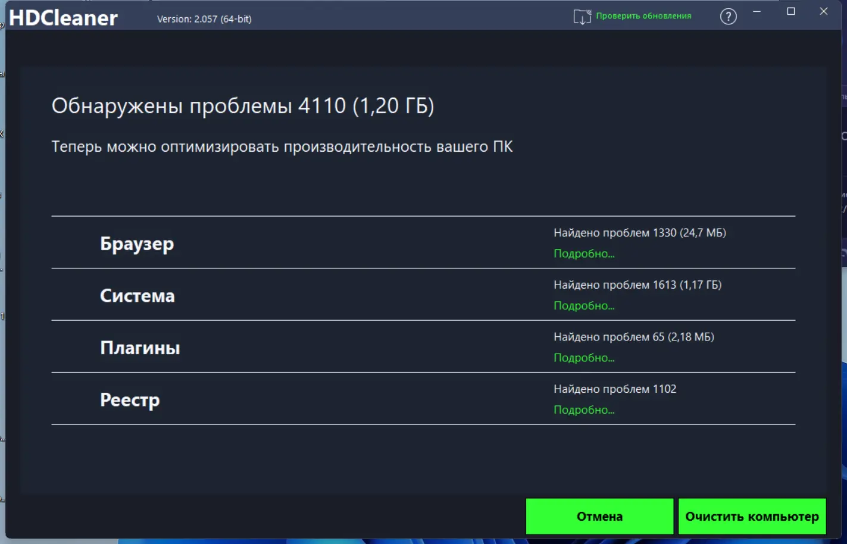Viewport: 847px width, 544px height.
Task: Click the Отмена button
Action: (x=599, y=516)
